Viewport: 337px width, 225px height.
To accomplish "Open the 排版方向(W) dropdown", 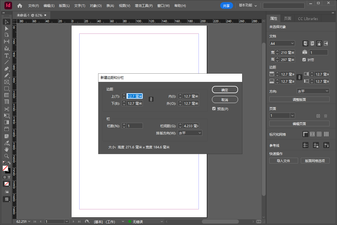I will [190, 133].
